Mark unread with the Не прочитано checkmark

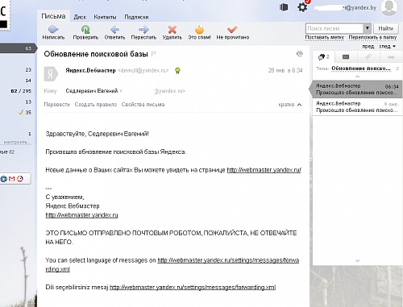(232, 29)
